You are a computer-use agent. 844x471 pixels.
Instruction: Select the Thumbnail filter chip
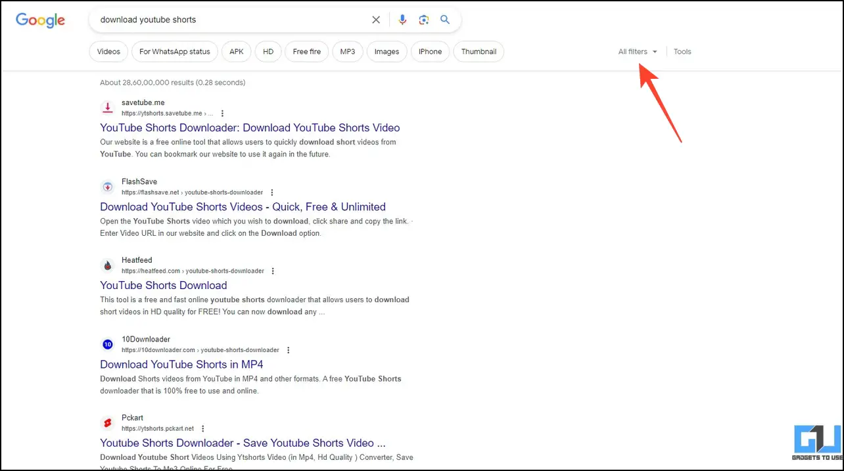(x=479, y=52)
